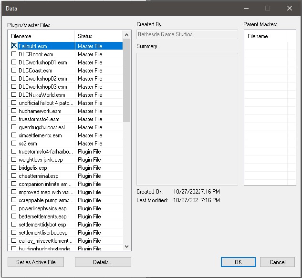Screen dimensions: 302x278
Task: Enable the bettersettlements.esp checkbox
Action: pyautogui.click(x=14, y=216)
